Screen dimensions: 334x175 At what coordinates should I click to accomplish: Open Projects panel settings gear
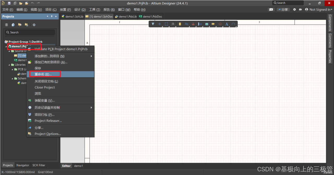click(x=34, y=25)
